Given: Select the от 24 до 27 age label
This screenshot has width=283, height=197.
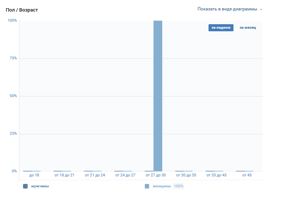Looking at the screenshot, I should (x=125, y=175).
